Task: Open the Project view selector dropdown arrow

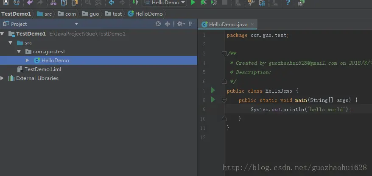Action: [76, 24]
